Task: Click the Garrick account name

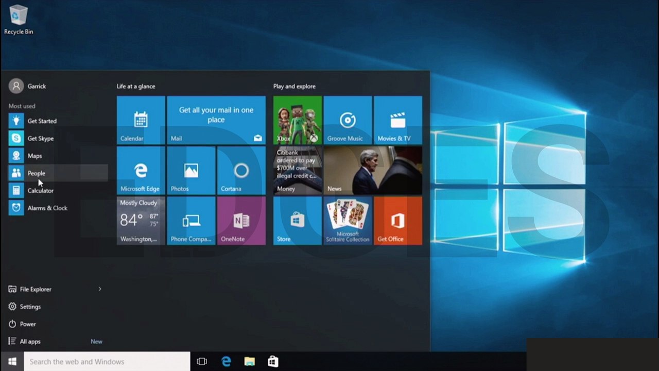Action: click(x=37, y=86)
